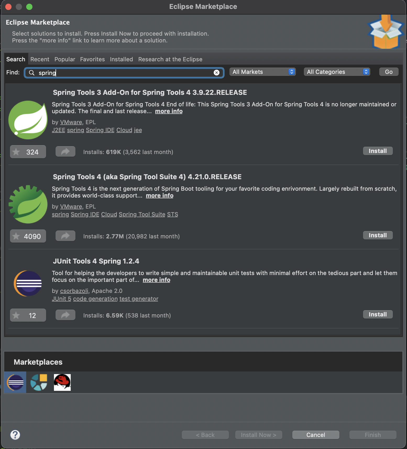Open the csorbazoli author link
Image resolution: width=407 pixels, height=449 pixels.
(74, 291)
